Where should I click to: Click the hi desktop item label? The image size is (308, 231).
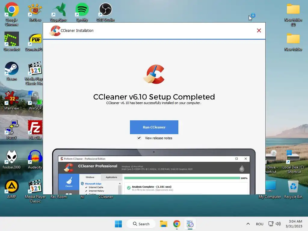click(82, 197)
